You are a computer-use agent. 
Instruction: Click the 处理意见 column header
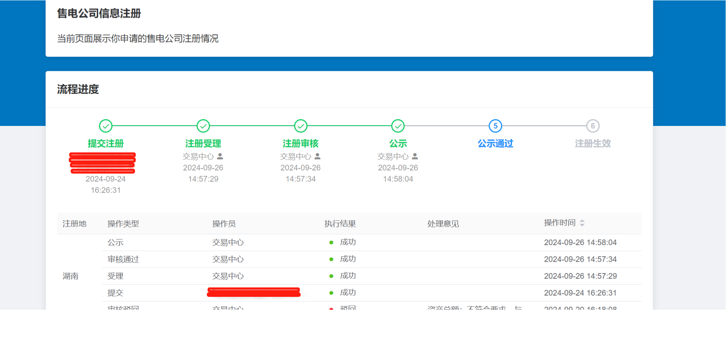click(x=443, y=224)
